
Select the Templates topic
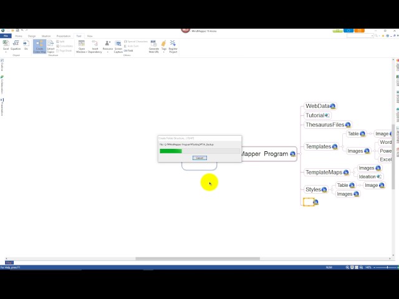pos(319,146)
